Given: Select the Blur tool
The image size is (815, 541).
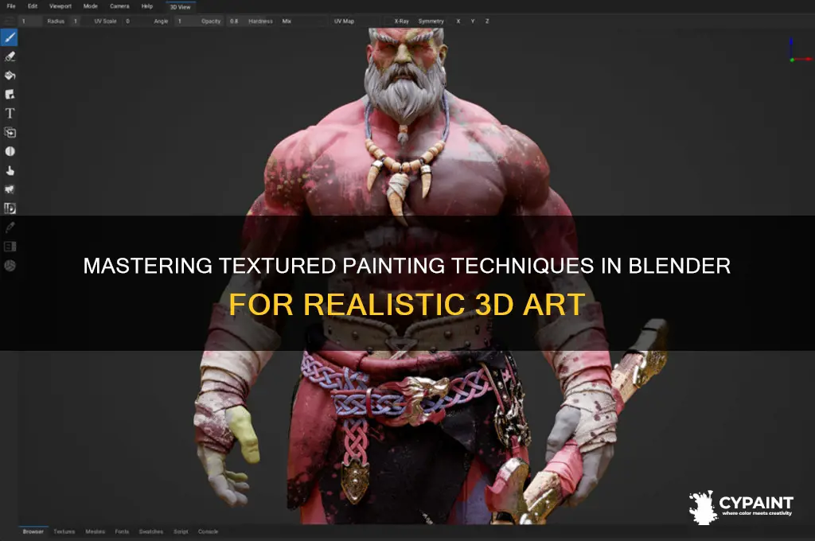Looking at the screenshot, I should tap(10, 151).
